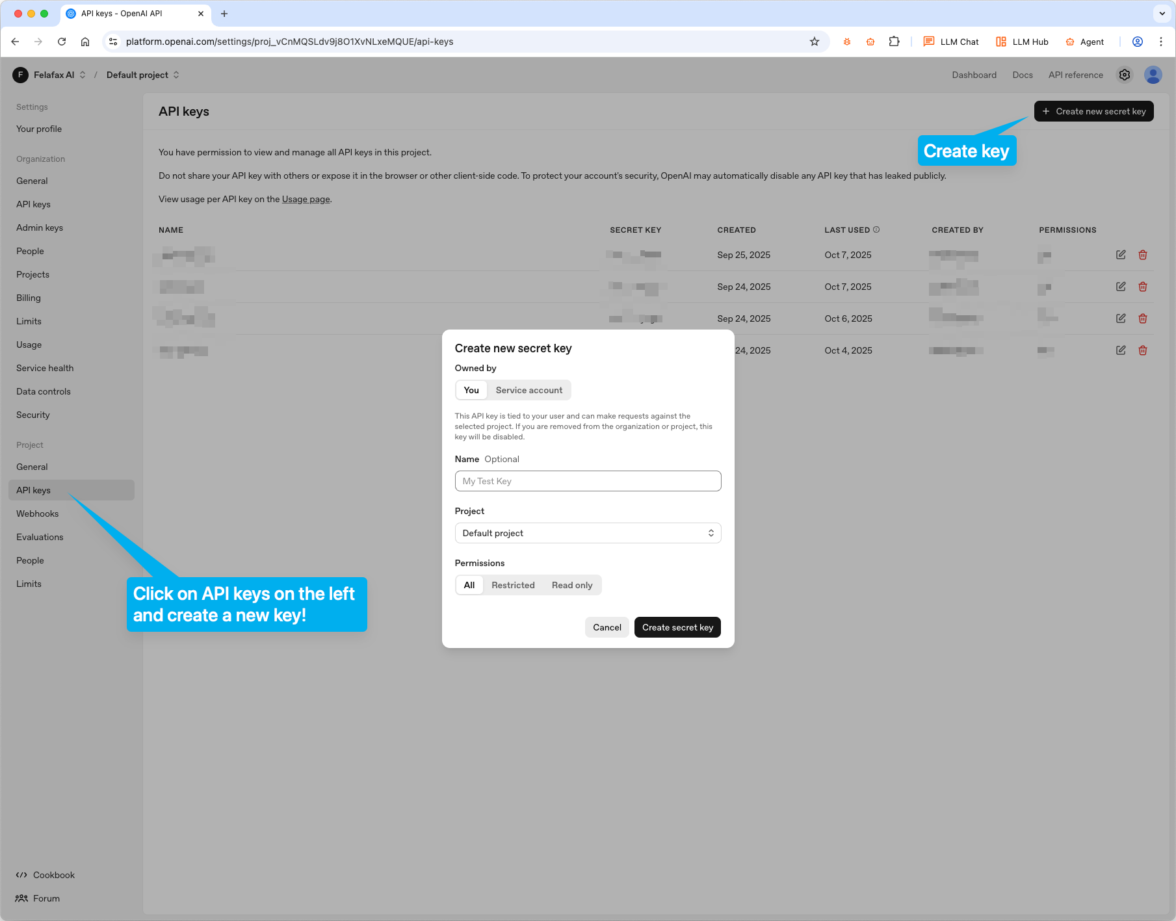Open a new browser tab with plus
Viewport: 1176px width, 921px height.
point(224,14)
